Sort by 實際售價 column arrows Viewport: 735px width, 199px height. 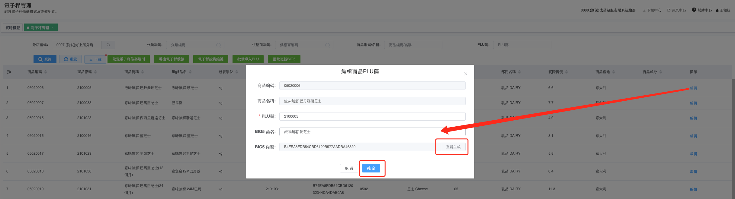566,72
